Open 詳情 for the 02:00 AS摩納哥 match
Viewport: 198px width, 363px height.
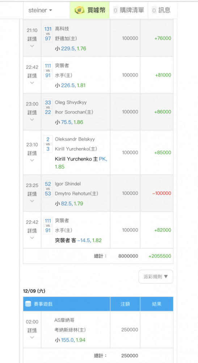[32, 330]
